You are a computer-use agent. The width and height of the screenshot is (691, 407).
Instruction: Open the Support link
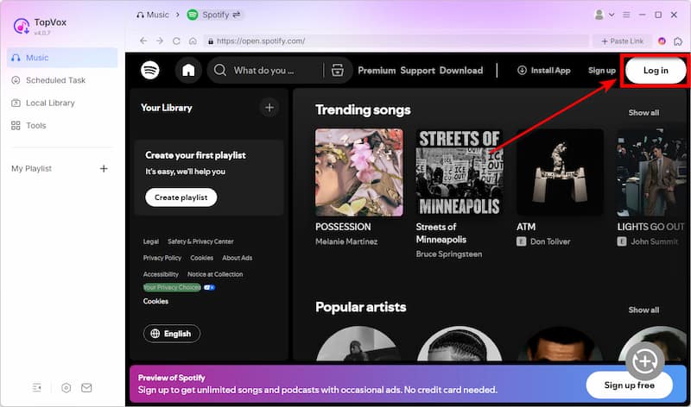click(x=418, y=71)
